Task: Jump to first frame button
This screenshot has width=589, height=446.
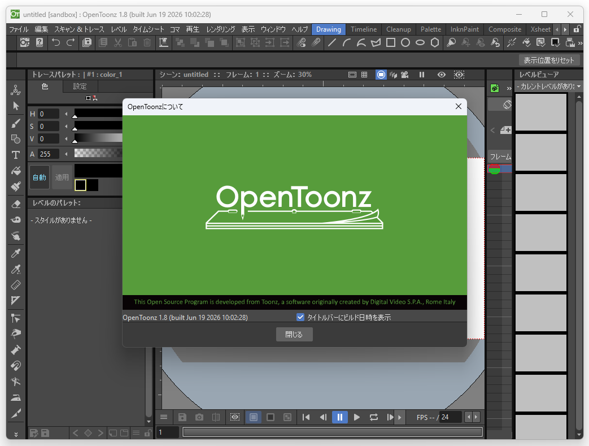Action: pyautogui.click(x=306, y=417)
